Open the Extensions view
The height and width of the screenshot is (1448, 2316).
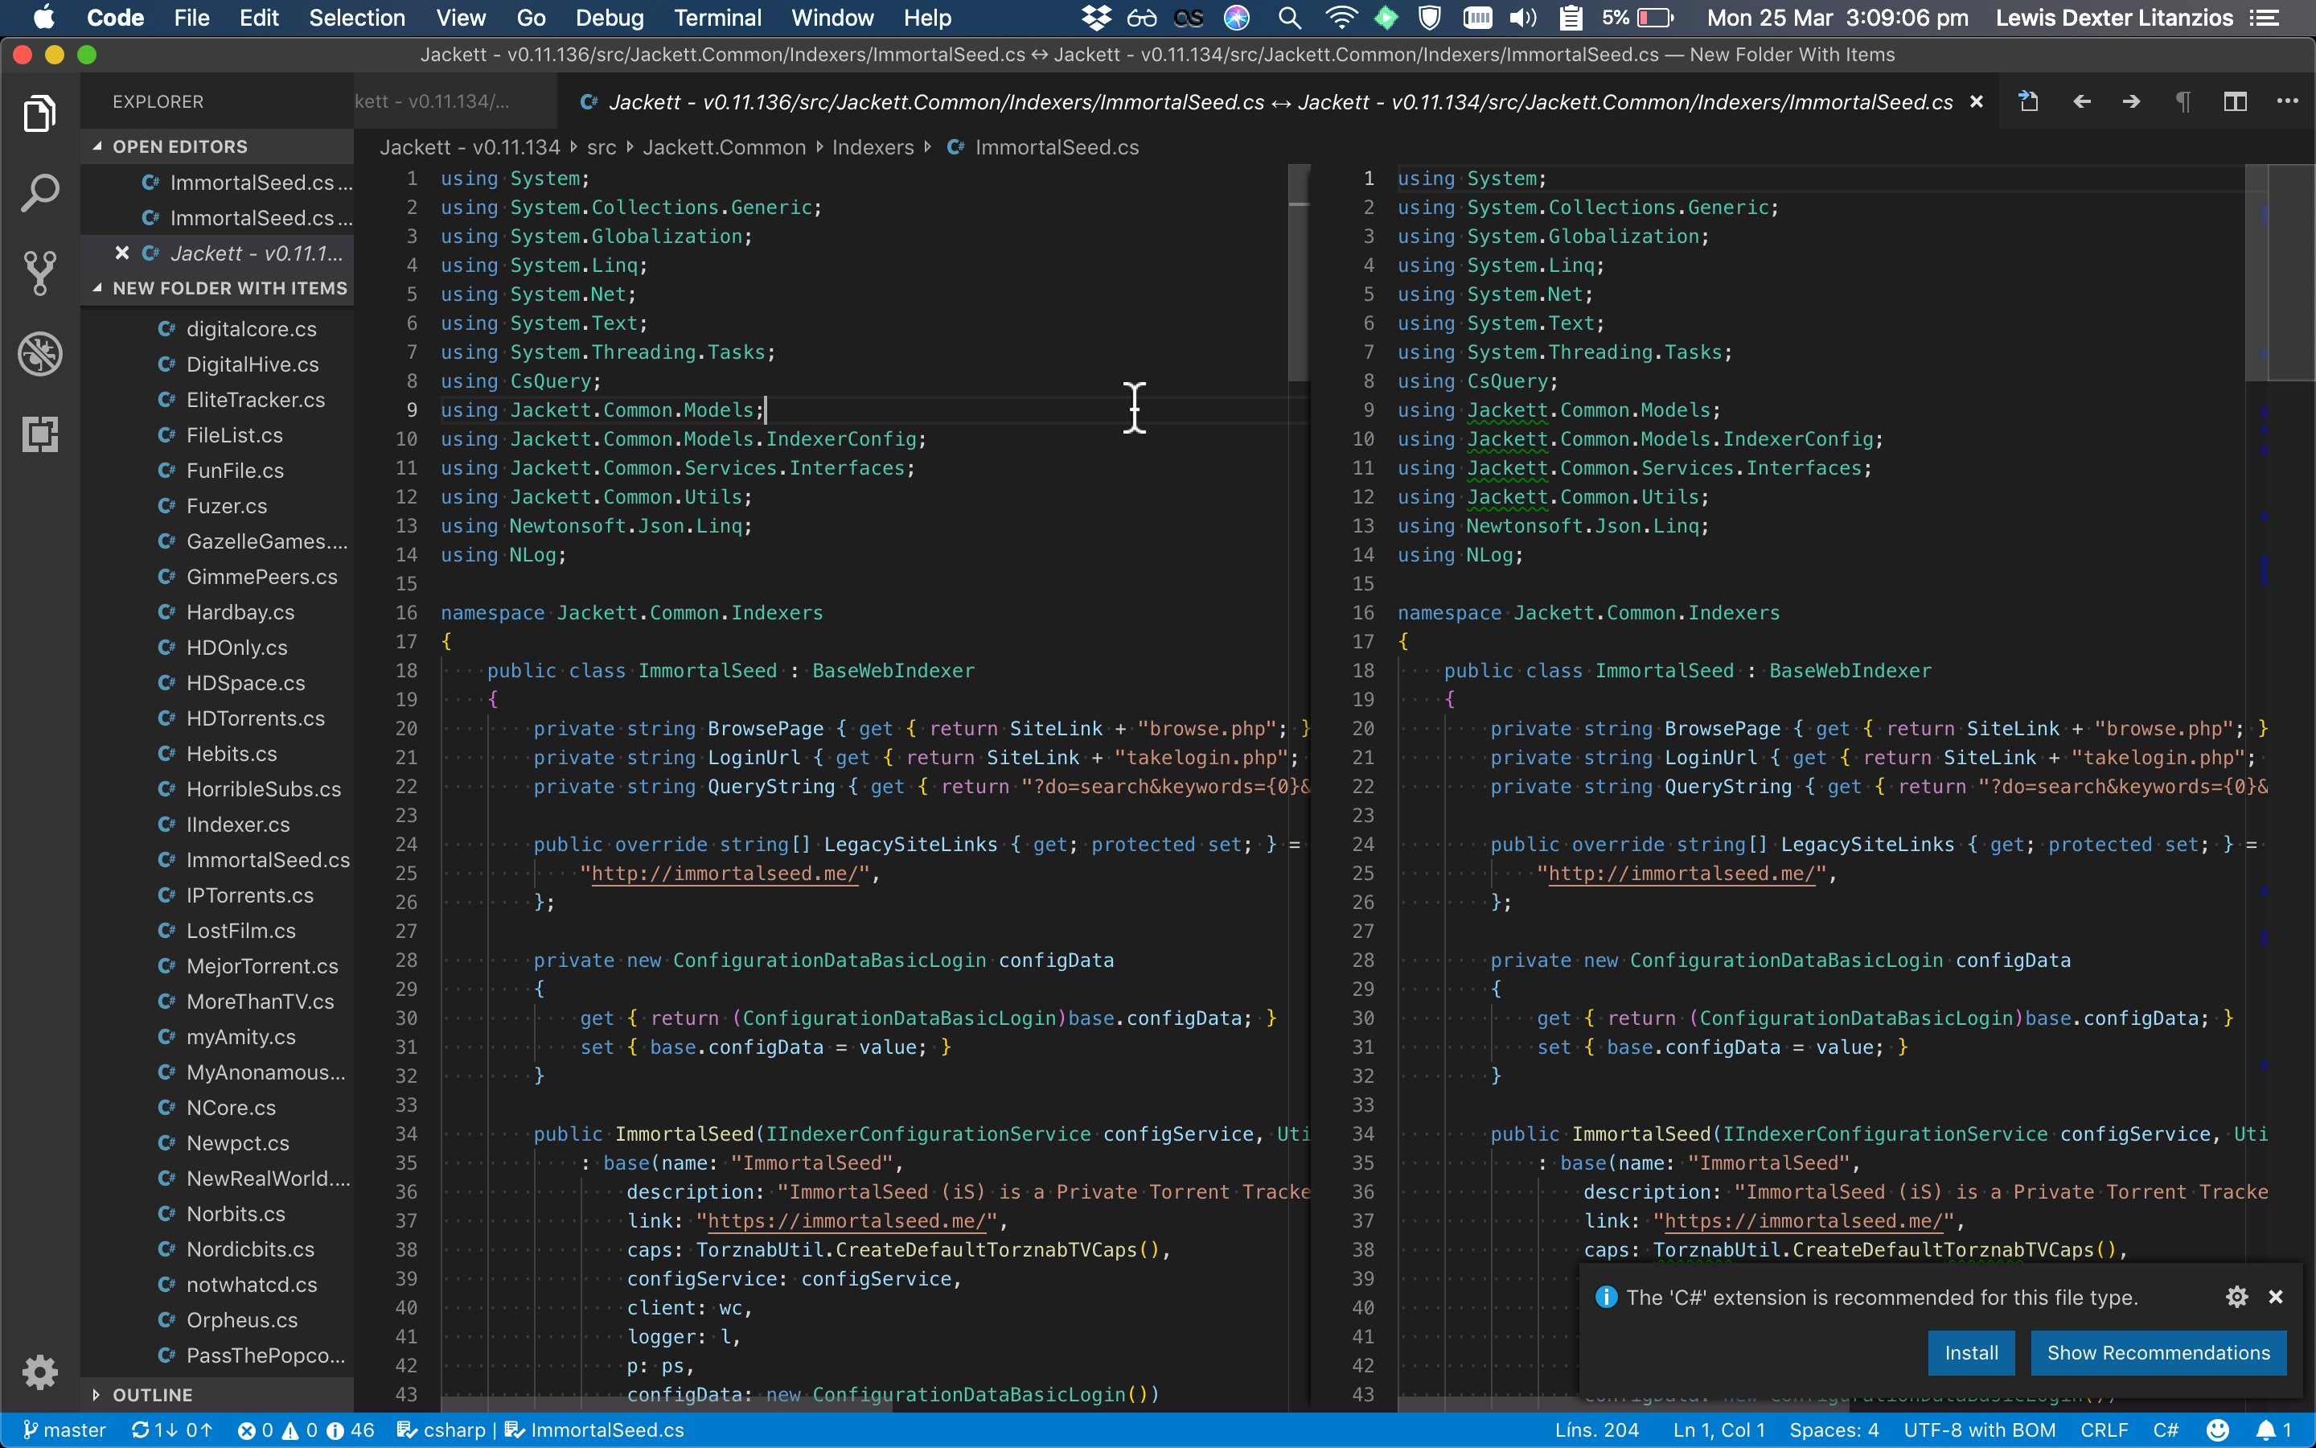pyautogui.click(x=39, y=434)
